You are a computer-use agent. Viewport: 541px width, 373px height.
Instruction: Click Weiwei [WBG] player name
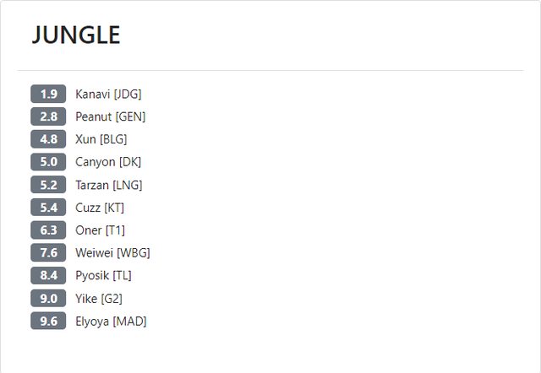click(x=112, y=252)
